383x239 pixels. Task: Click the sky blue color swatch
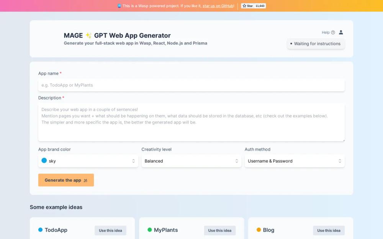(44, 161)
